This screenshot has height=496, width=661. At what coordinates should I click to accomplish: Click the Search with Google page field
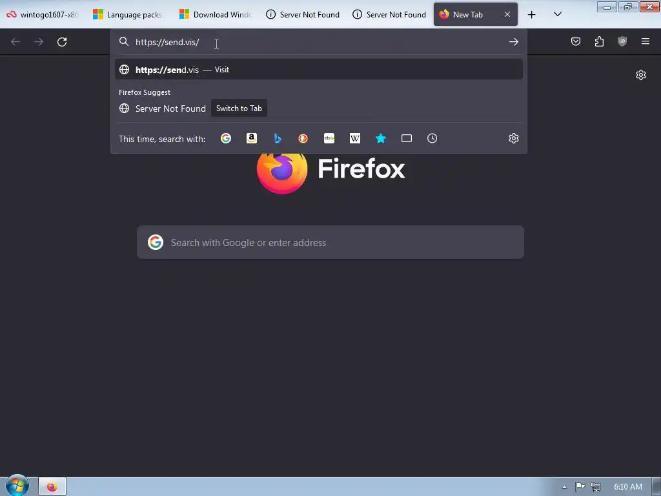(330, 243)
